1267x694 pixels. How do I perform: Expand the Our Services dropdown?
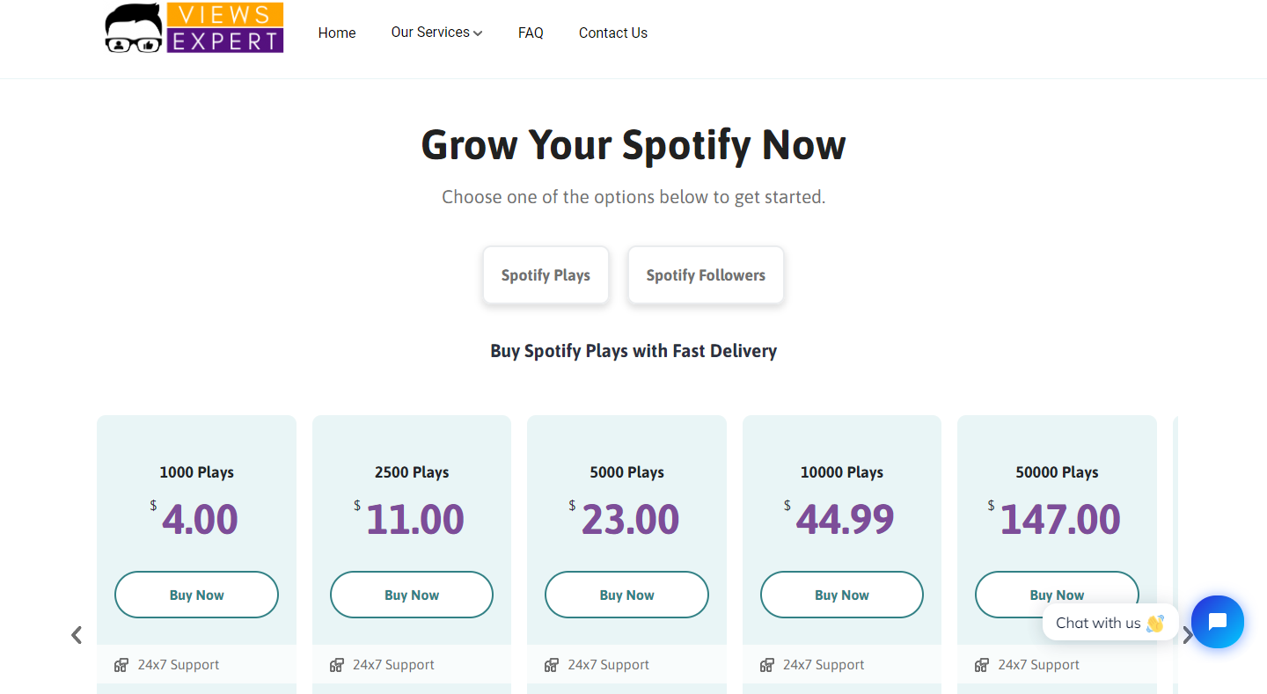436,32
